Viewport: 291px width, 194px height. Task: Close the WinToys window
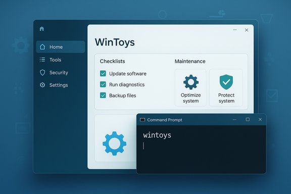[247, 30]
